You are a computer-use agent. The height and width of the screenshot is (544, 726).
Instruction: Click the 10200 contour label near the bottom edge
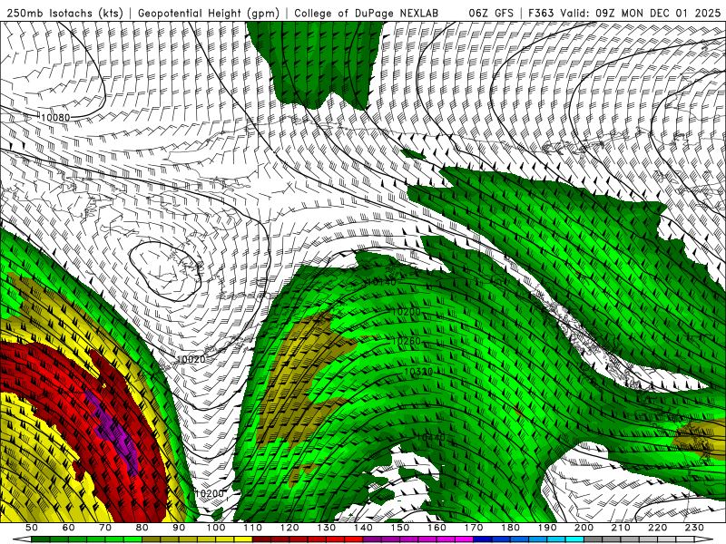[x=210, y=493]
